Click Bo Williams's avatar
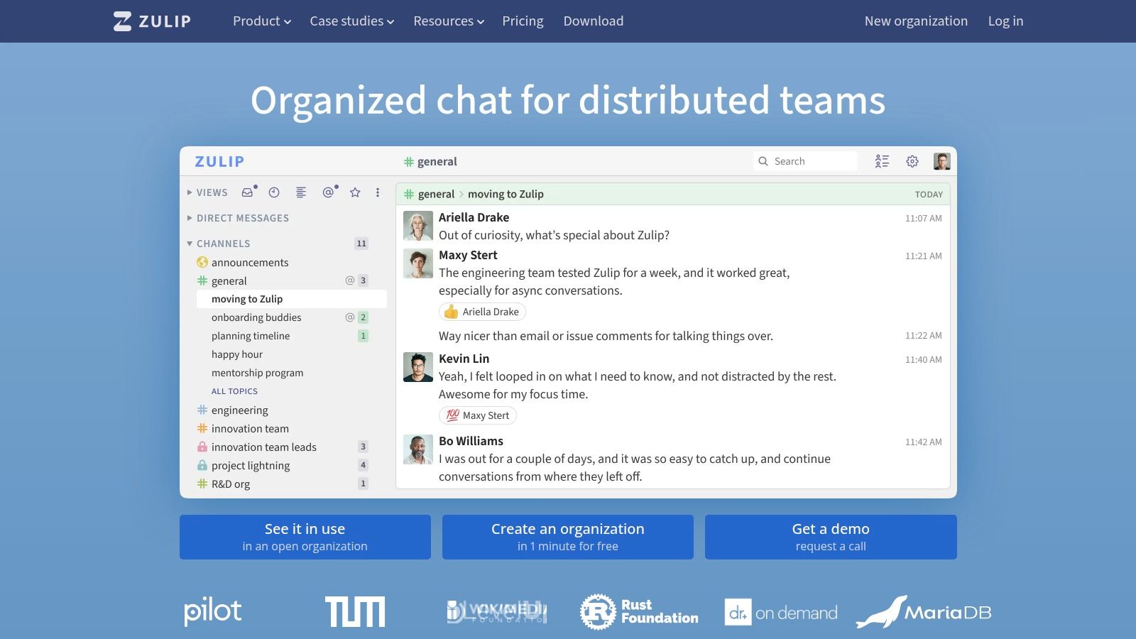1136x639 pixels. click(418, 449)
